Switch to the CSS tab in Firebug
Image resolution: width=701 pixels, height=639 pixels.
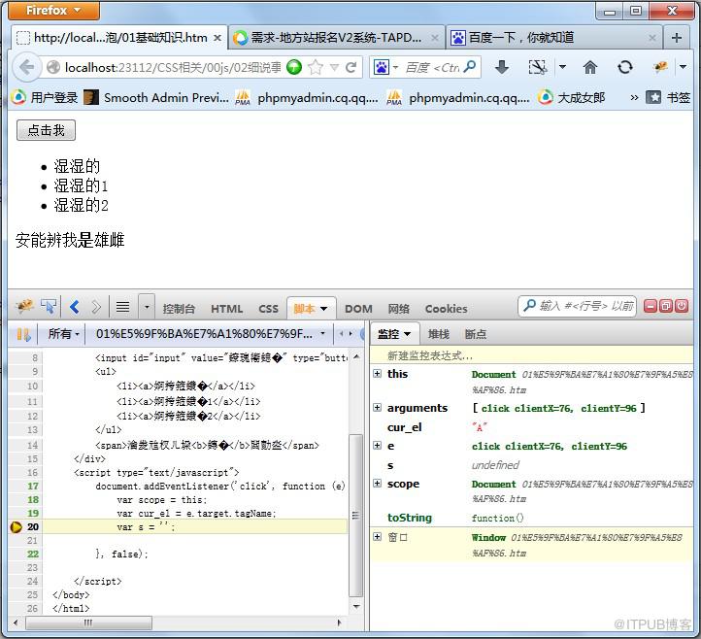tap(268, 309)
